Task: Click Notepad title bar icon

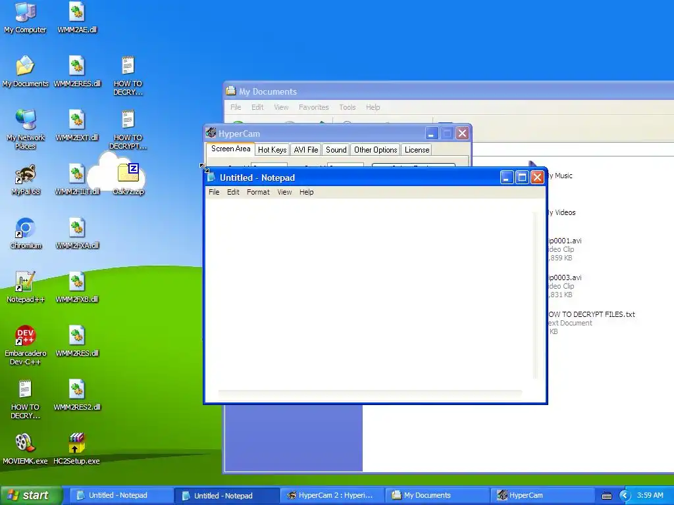Action: (211, 178)
